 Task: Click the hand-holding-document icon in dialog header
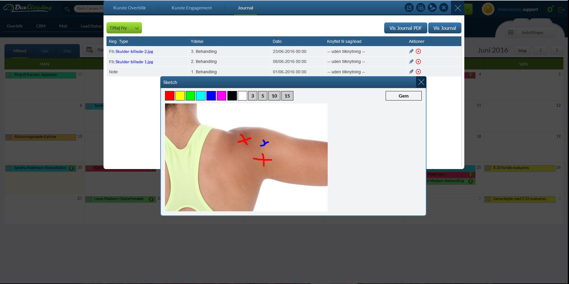click(x=432, y=8)
